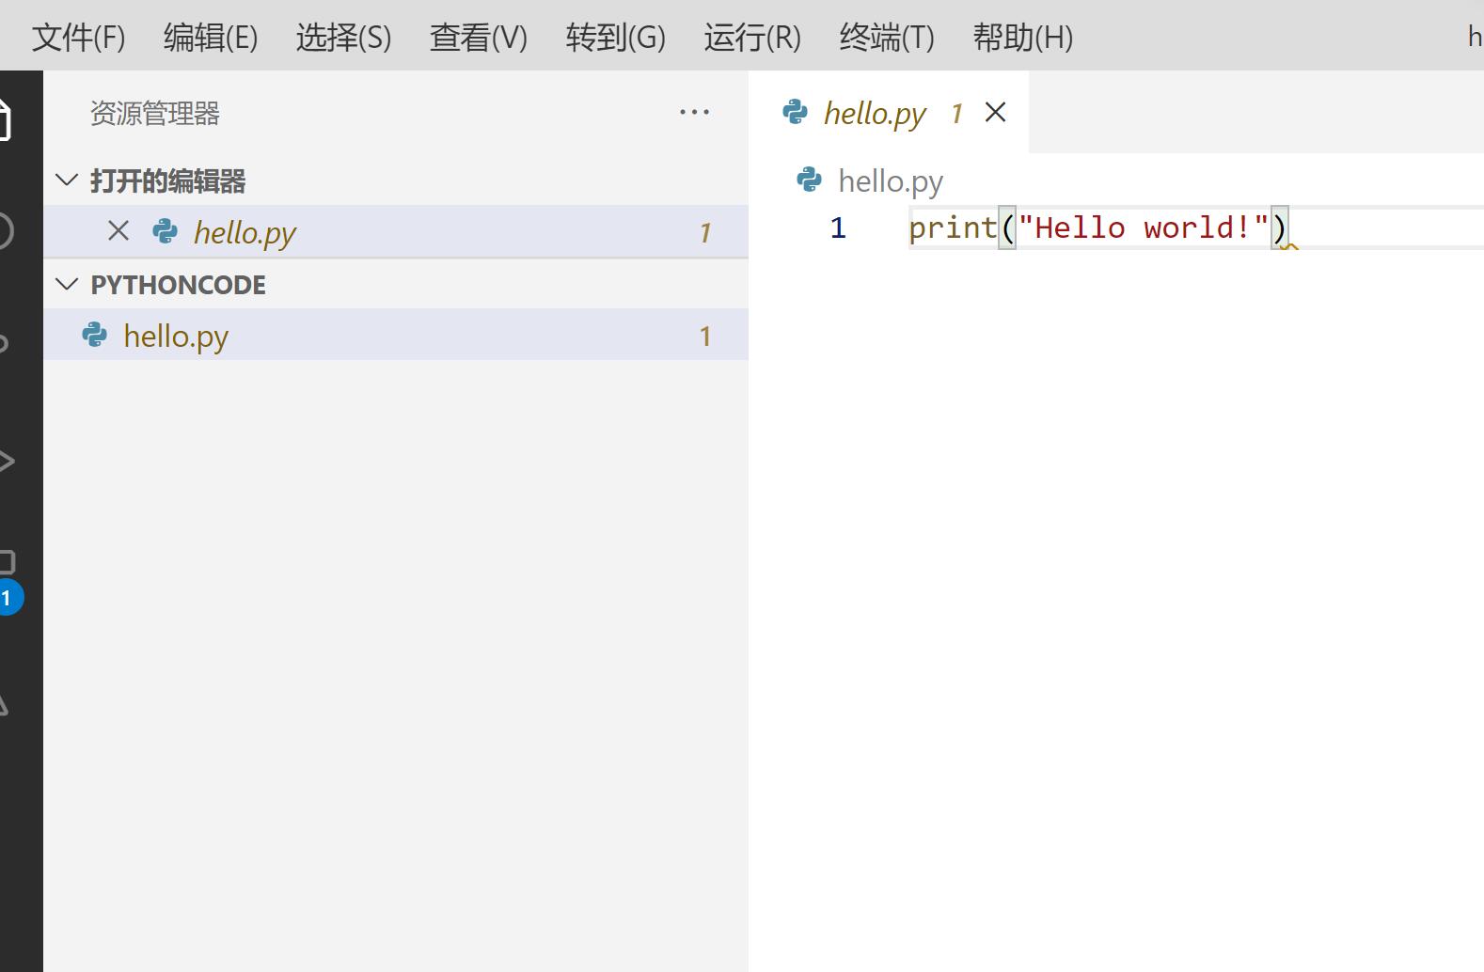Close the hello.py editor tab
Screen dimensions: 1484x972
point(995,112)
